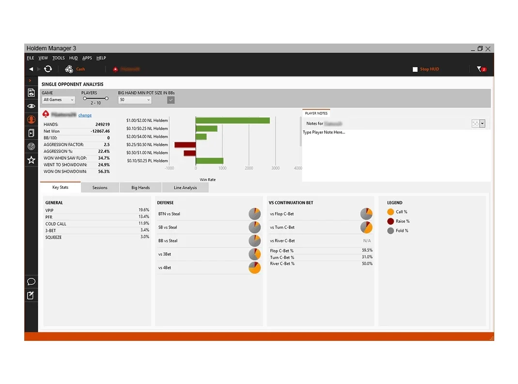Open the VIEW menu
518x384 pixels.
(x=43, y=58)
